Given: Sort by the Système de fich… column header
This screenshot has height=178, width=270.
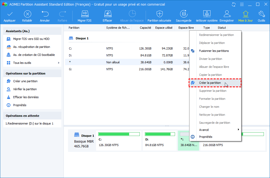Looking at the screenshot, I should click(x=118, y=28).
